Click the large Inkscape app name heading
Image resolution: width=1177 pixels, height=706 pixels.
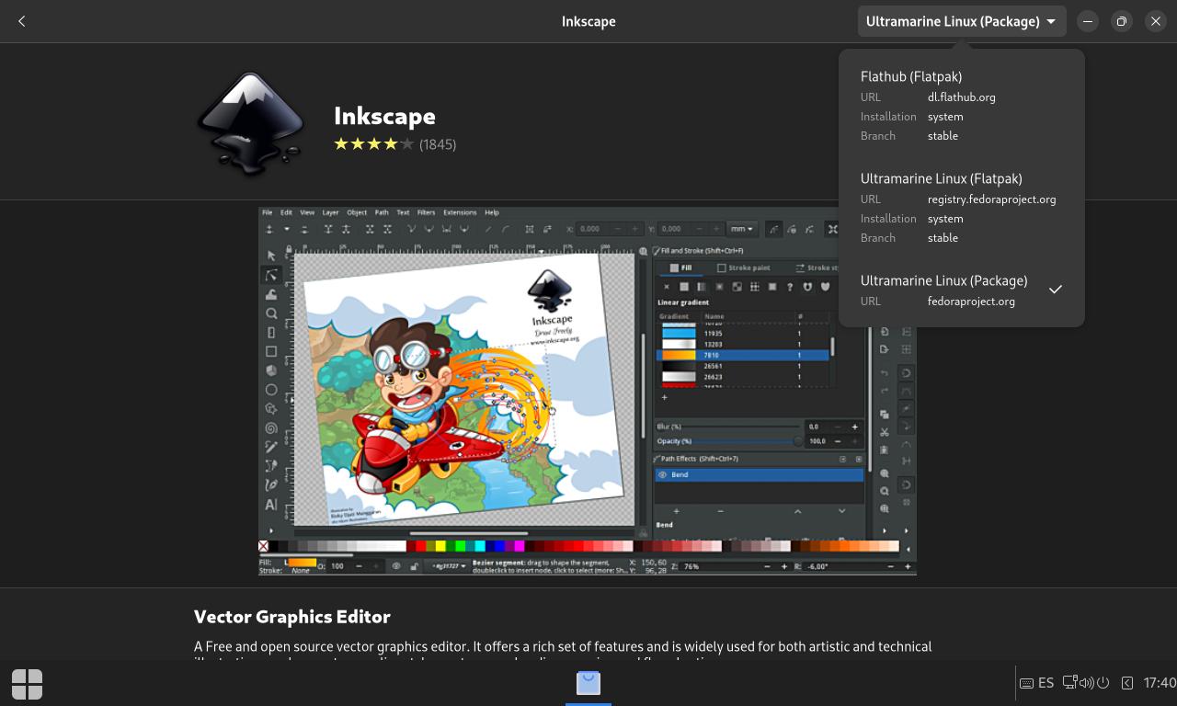pyautogui.click(x=384, y=116)
